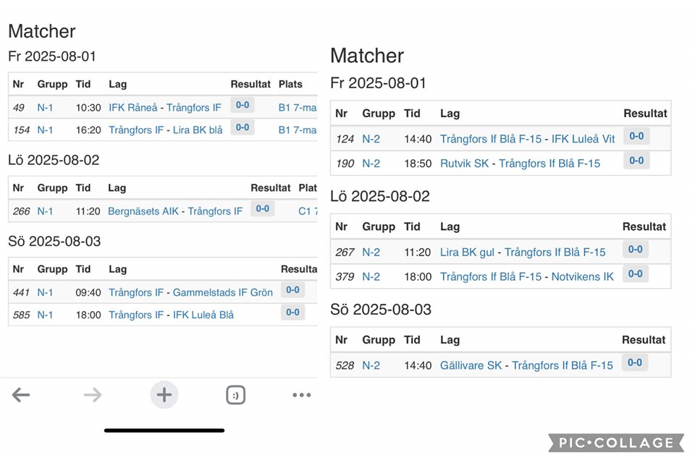The image size is (695, 463).
Task: Click 0-0 result for match 528
Action: pos(635,363)
